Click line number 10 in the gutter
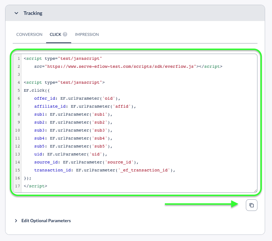 (x=17, y=130)
